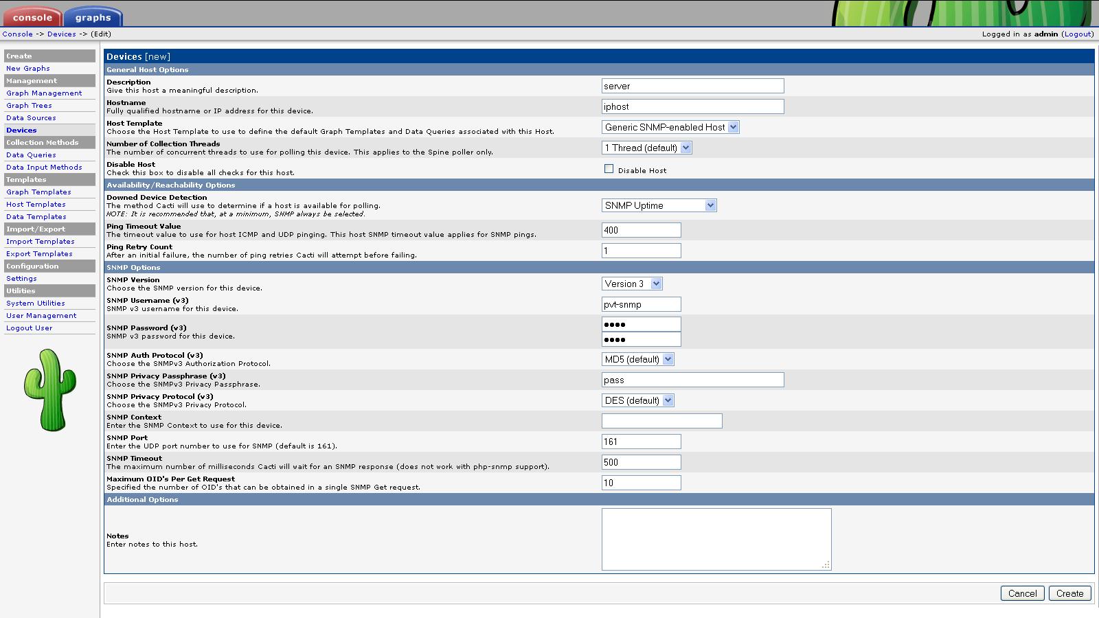Open Settings in sidebar

(21, 279)
